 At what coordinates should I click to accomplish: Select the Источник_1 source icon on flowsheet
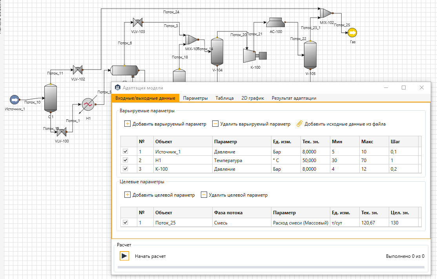click(15, 100)
